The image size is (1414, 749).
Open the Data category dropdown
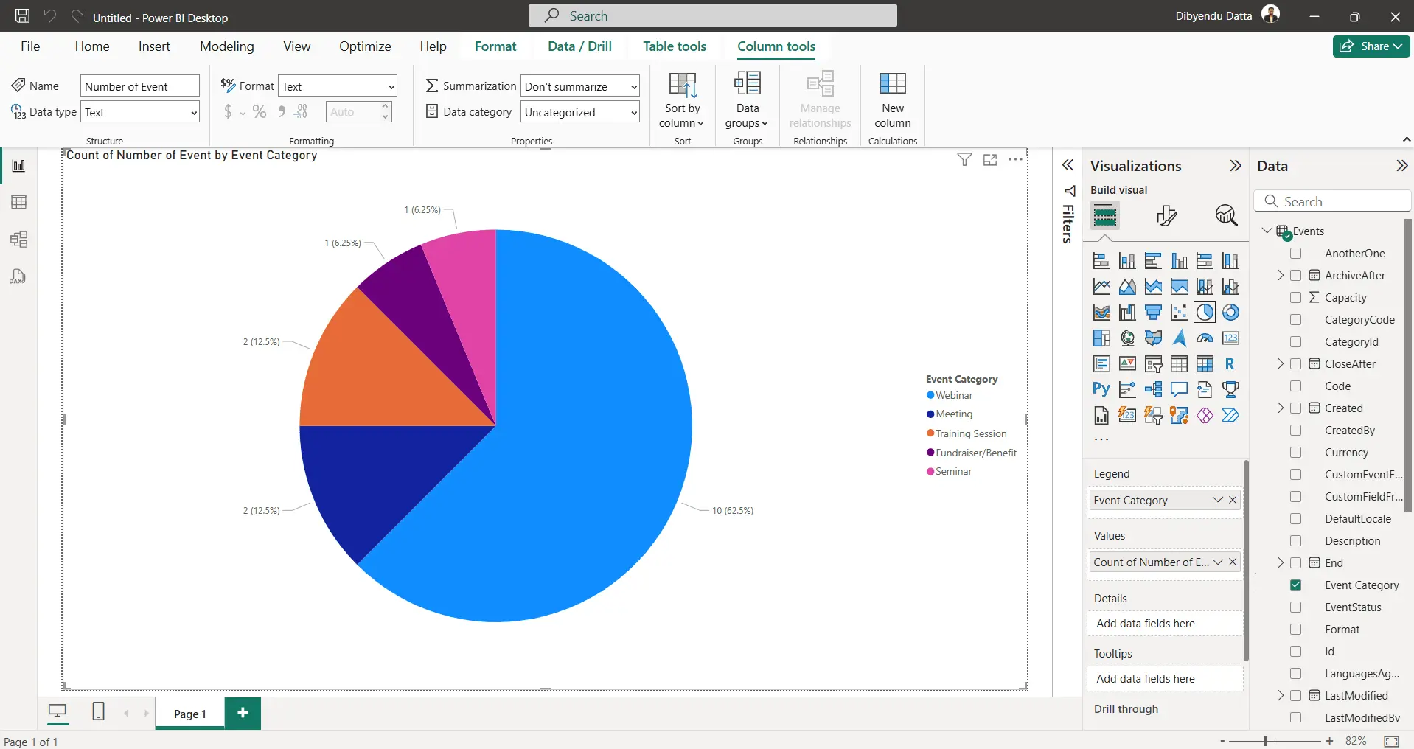[580, 112]
